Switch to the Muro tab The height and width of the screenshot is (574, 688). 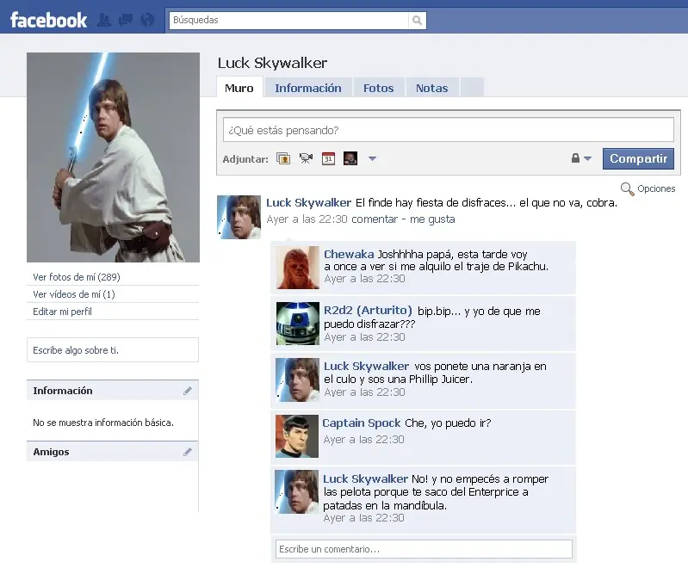tap(239, 88)
